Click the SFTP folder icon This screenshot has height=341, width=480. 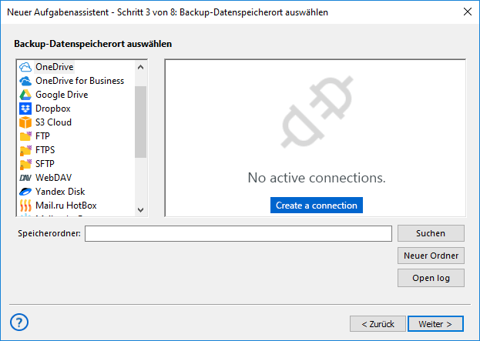(25, 164)
